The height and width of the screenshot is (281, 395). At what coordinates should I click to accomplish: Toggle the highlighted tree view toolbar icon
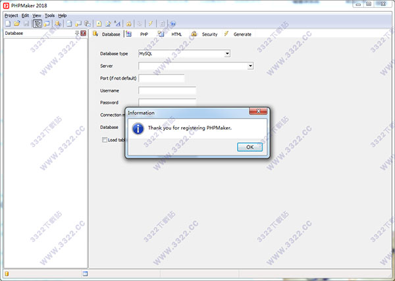point(38,24)
